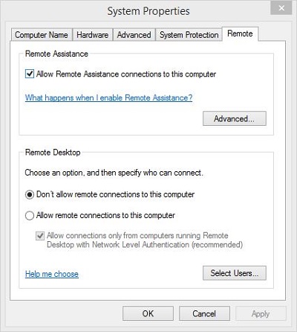Click the System Properties title bar
This screenshot has width=297, height=332.
pos(148,11)
